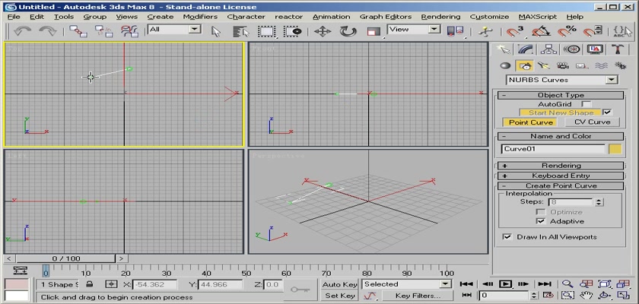The width and height of the screenshot is (639, 304).
Task: Select the Lights category icon
Action: tap(544, 65)
